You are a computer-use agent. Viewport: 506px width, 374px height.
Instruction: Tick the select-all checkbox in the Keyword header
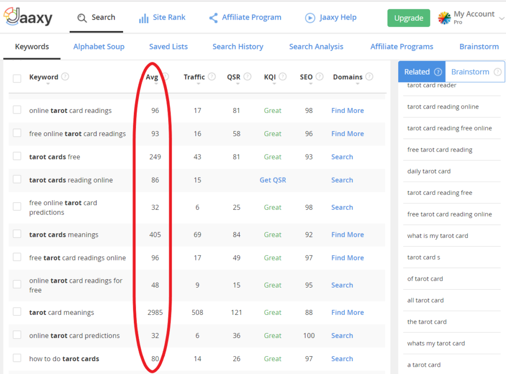click(x=17, y=78)
